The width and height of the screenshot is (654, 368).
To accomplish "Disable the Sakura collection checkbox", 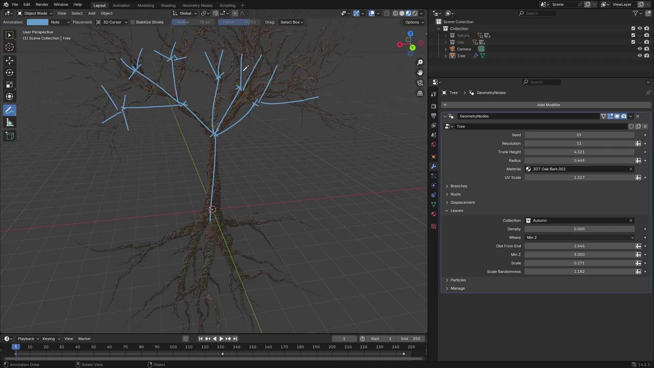I will (633, 35).
